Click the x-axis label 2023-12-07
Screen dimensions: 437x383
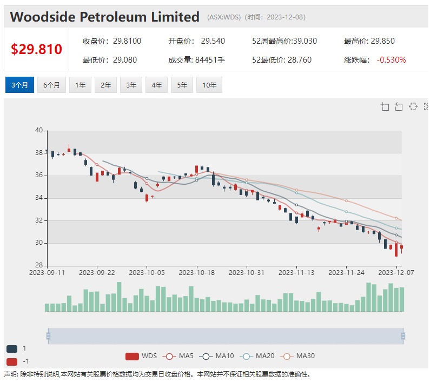click(x=396, y=272)
